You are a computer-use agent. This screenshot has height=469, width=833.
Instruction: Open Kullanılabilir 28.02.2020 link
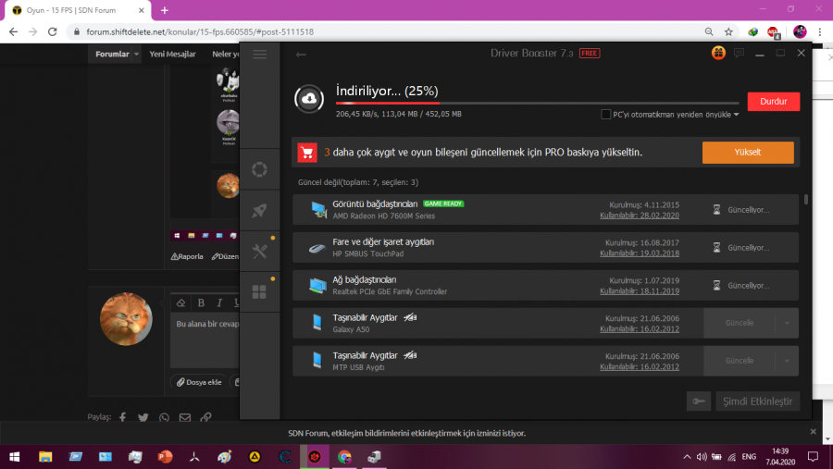639,216
